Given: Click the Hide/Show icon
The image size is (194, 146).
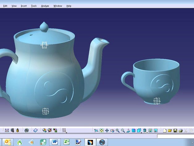Looking at the screenshot, I should 150,131.
